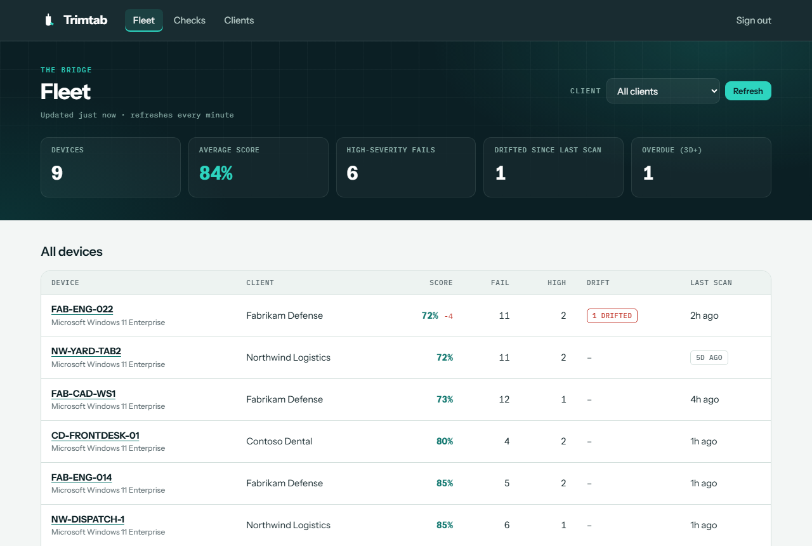Select the Average Score stat card
812x546 pixels.
(258, 168)
